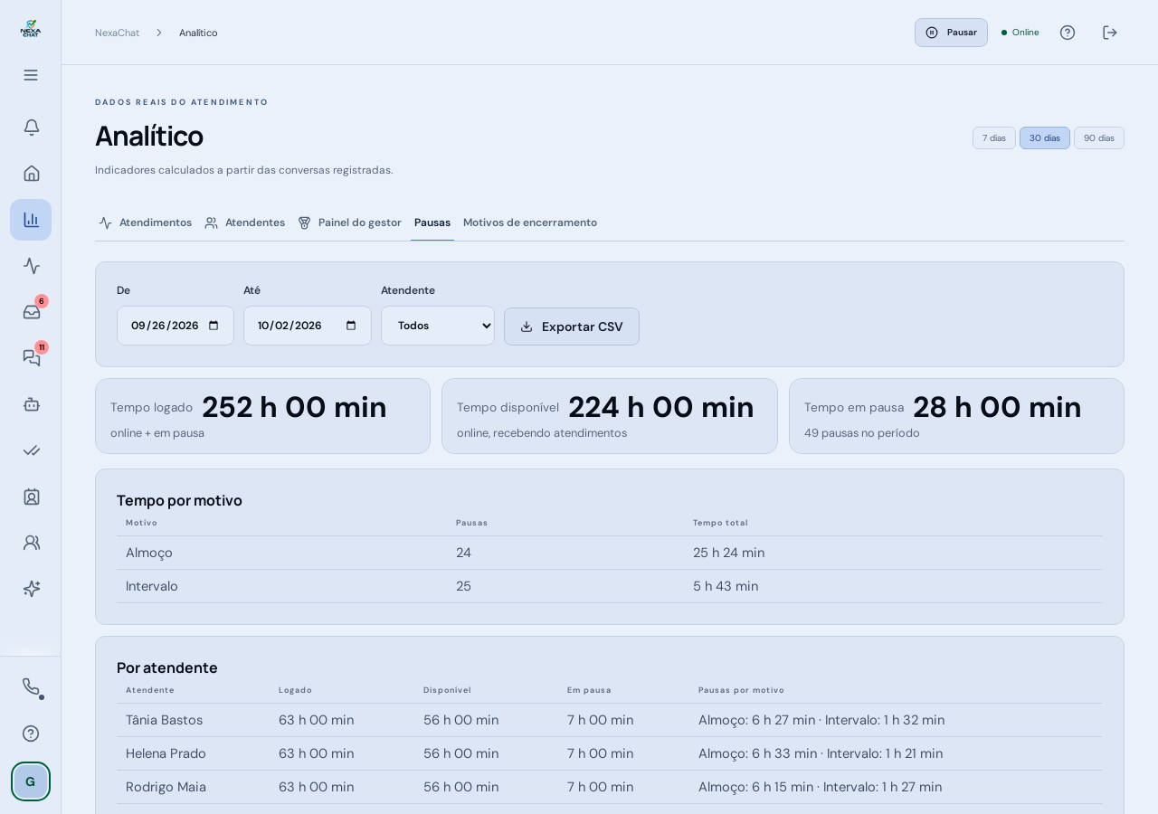Switch to the Atendimentos tab

(146, 222)
